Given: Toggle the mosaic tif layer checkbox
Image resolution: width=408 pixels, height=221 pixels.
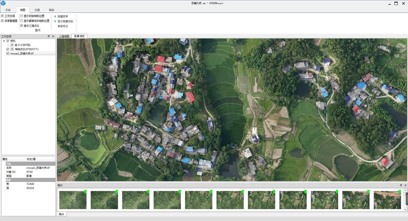Looking at the screenshot, I should click(x=8, y=54).
